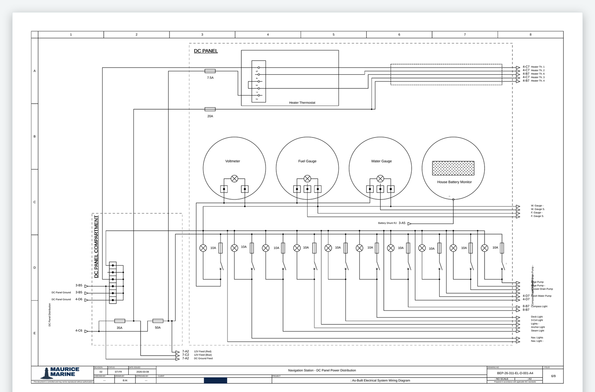
Task: Click the 7.5A fuse symbol
Action: [210, 71]
